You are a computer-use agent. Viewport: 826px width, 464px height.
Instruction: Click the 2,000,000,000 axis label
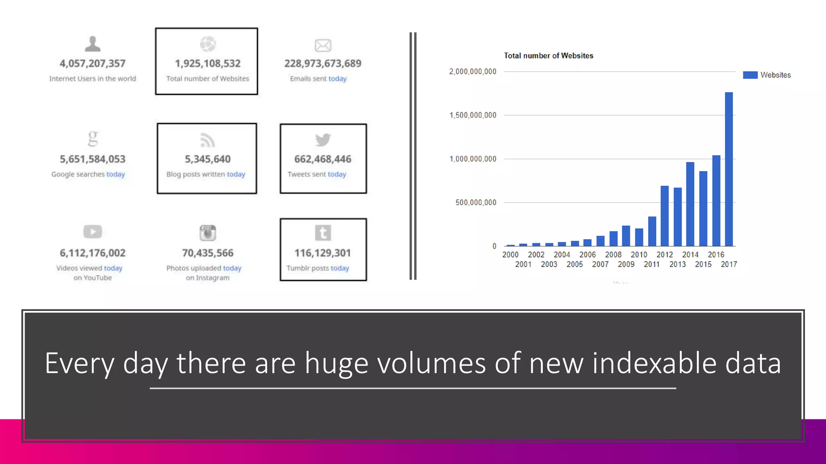tap(473, 72)
